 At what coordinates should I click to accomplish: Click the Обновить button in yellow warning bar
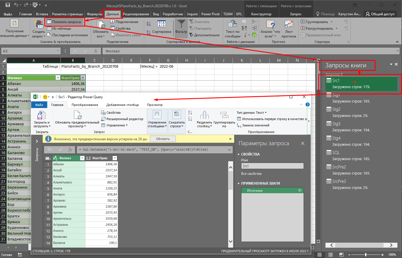tap(163, 139)
